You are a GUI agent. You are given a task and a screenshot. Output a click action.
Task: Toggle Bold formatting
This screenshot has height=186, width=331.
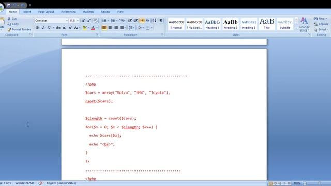pyautogui.click(x=37, y=27)
